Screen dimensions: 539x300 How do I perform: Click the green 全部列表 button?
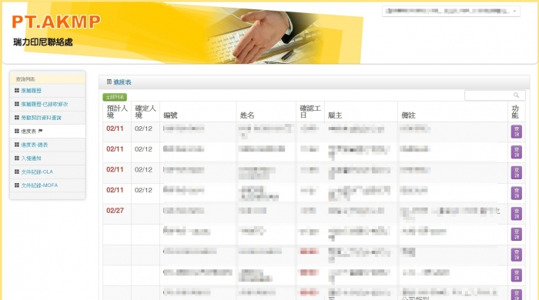coord(115,97)
